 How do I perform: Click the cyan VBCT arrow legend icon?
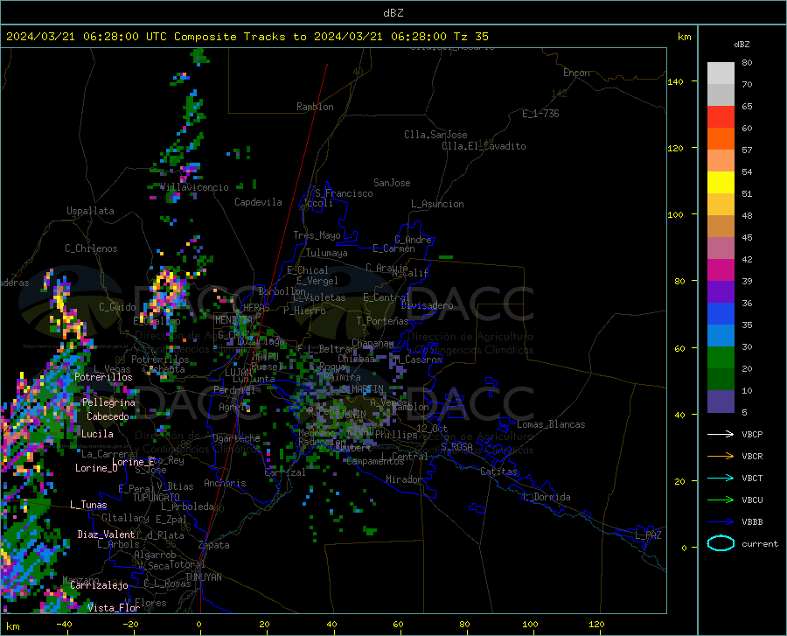point(721,478)
